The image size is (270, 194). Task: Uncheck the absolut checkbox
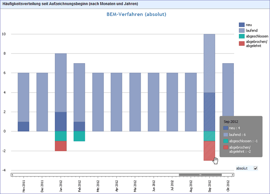point(255,168)
